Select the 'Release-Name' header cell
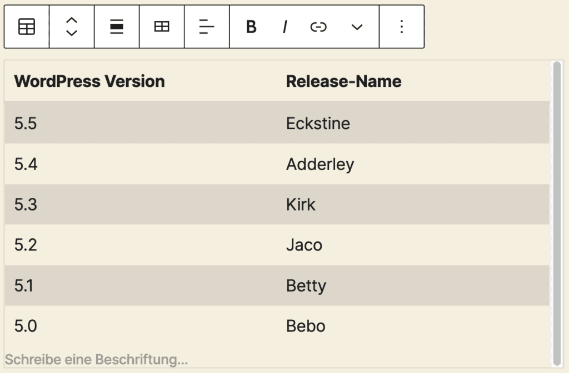The image size is (569, 373). tap(343, 81)
